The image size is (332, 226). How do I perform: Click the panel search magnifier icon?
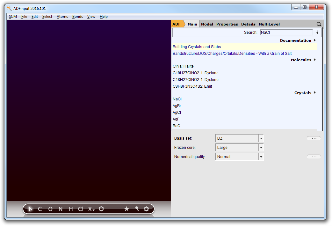[319, 24]
